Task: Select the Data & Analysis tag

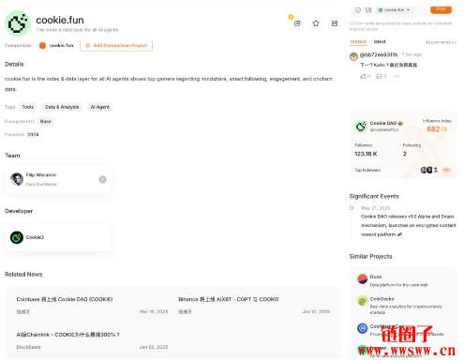Action: coord(62,107)
